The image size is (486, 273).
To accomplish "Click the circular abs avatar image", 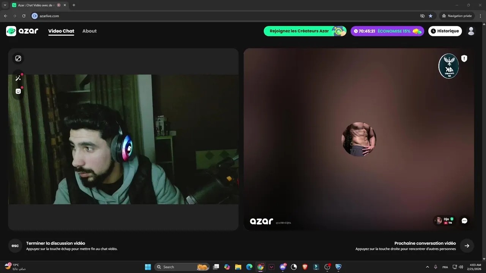I will 359,139.
